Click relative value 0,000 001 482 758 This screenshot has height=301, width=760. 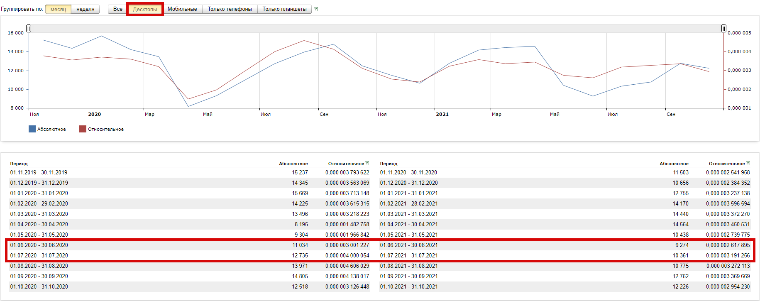[x=347, y=224]
